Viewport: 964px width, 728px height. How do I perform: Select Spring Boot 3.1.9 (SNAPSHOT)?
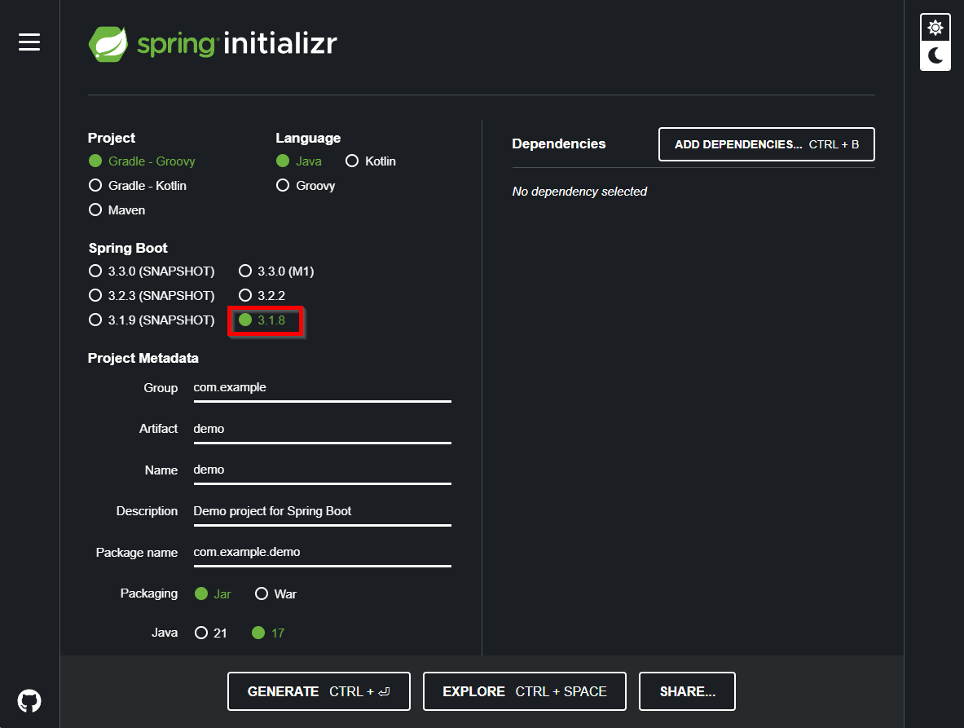click(x=152, y=320)
